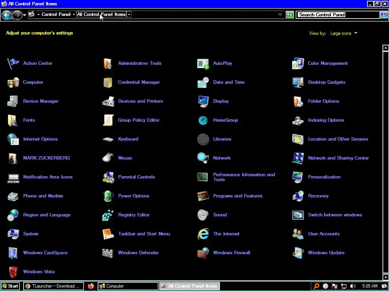This screenshot has height=291, width=389.
Task: Open the Region and Language link
Action: 47,215
